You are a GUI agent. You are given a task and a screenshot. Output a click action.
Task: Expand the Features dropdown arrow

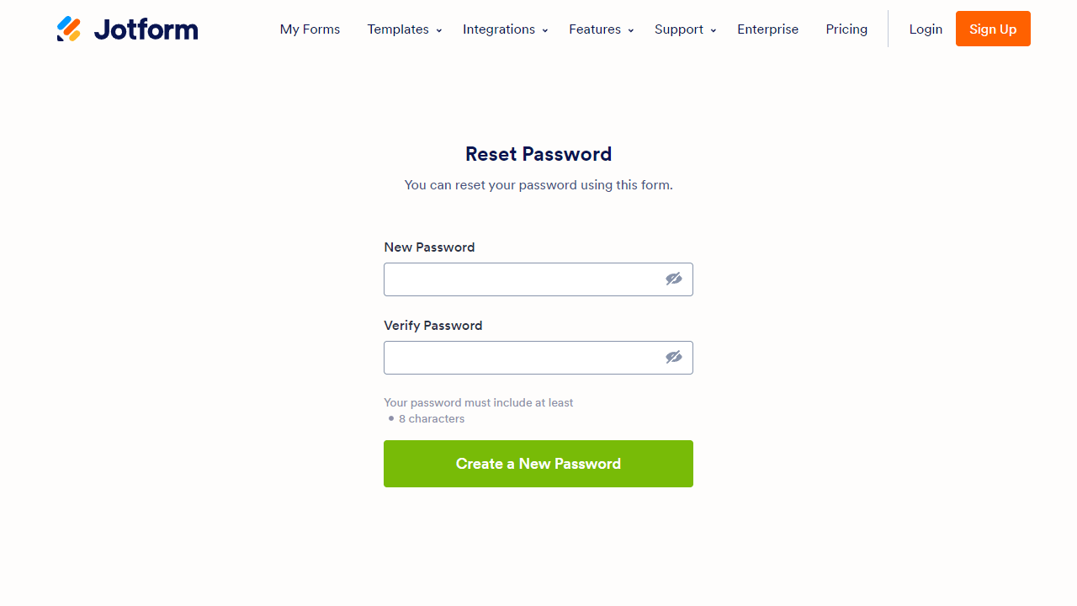pyautogui.click(x=631, y=30)
